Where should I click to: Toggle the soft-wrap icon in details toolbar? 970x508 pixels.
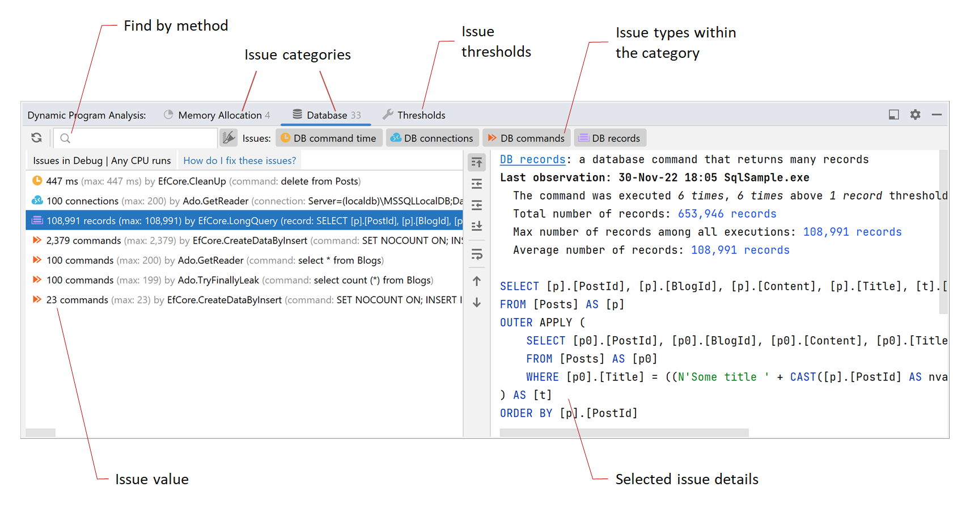(x=477, y=254)
